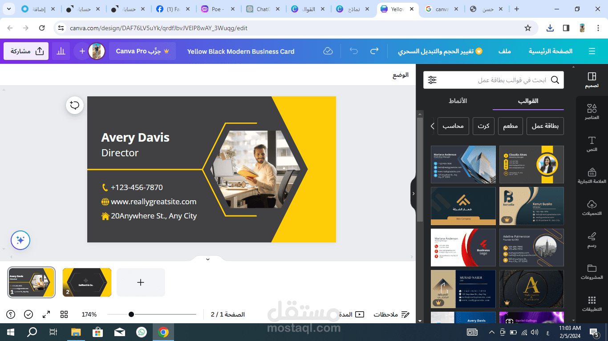Click the cloud save status icon
608x341 pixels.
click(328, 51)
